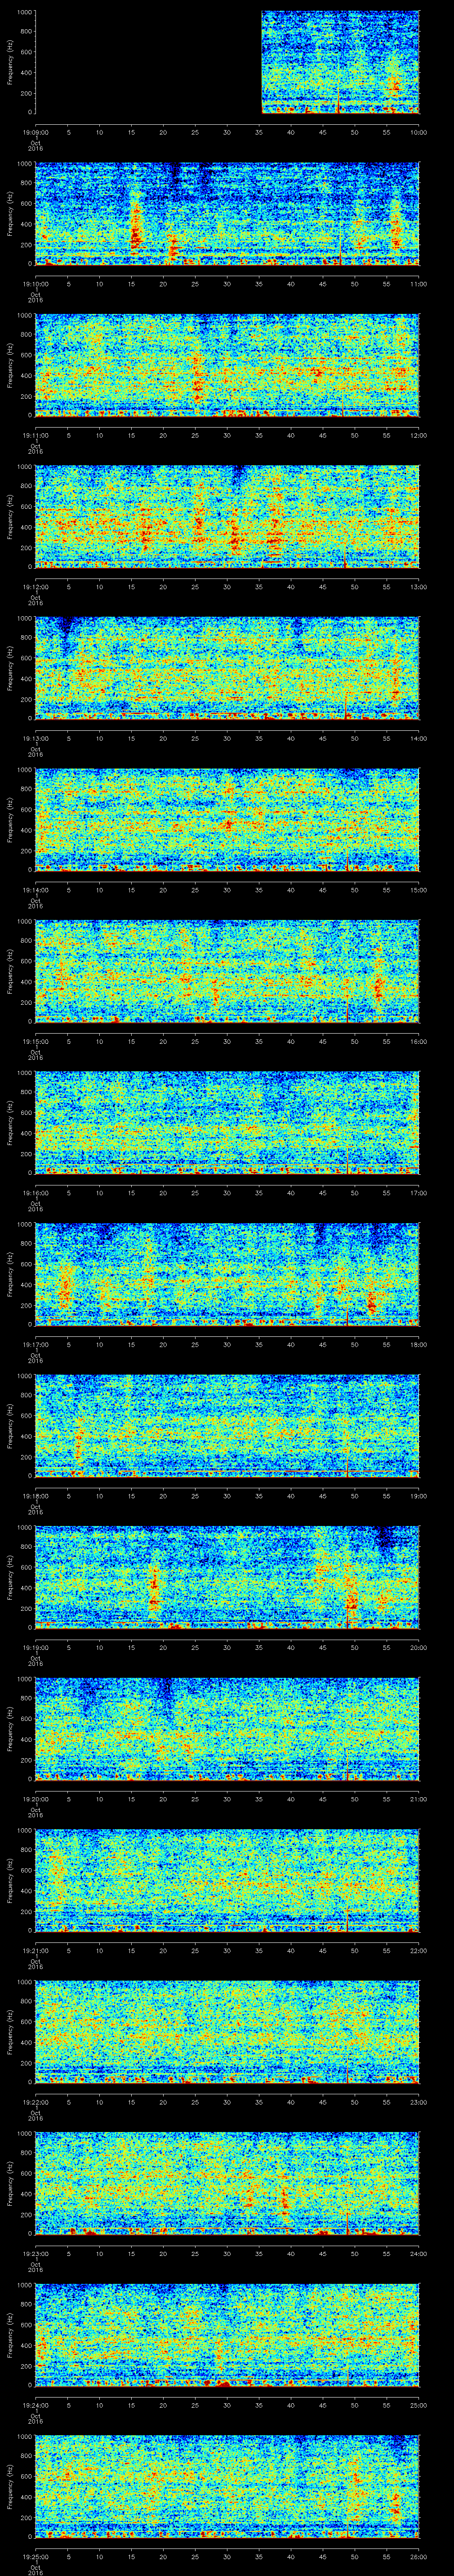
Task: Click the 19:11:00 start time label
Action: (35, 435)
